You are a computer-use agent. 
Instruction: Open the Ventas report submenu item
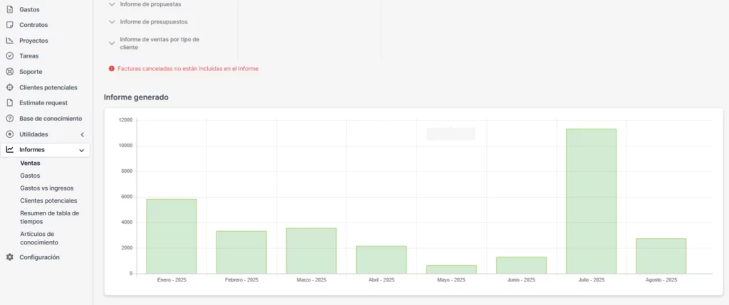click(x=30, y=163)
